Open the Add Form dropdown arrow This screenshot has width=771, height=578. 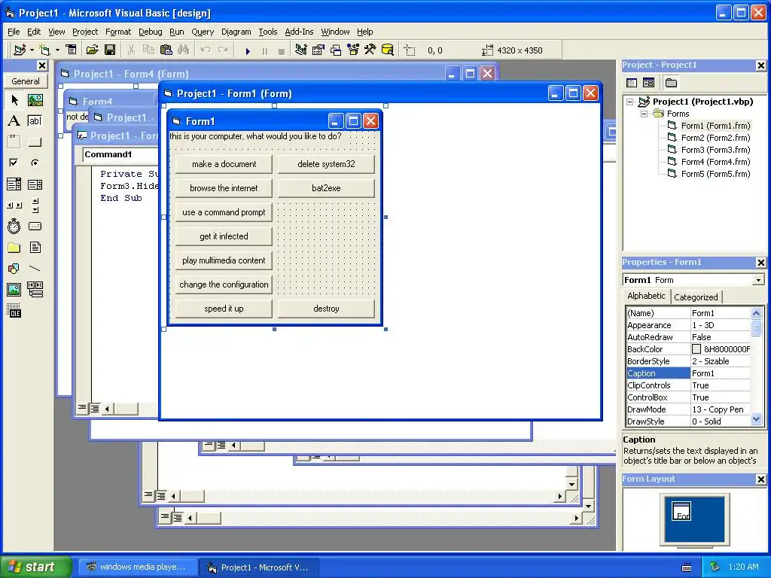(x=57, y=50)
